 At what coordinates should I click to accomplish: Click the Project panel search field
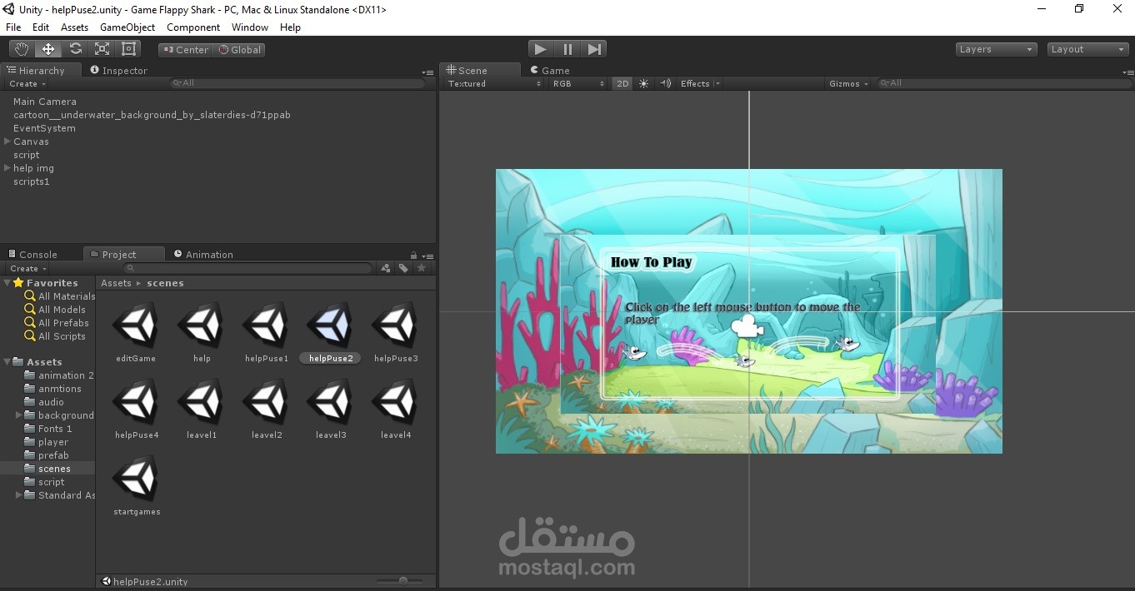tap(247, 268)
